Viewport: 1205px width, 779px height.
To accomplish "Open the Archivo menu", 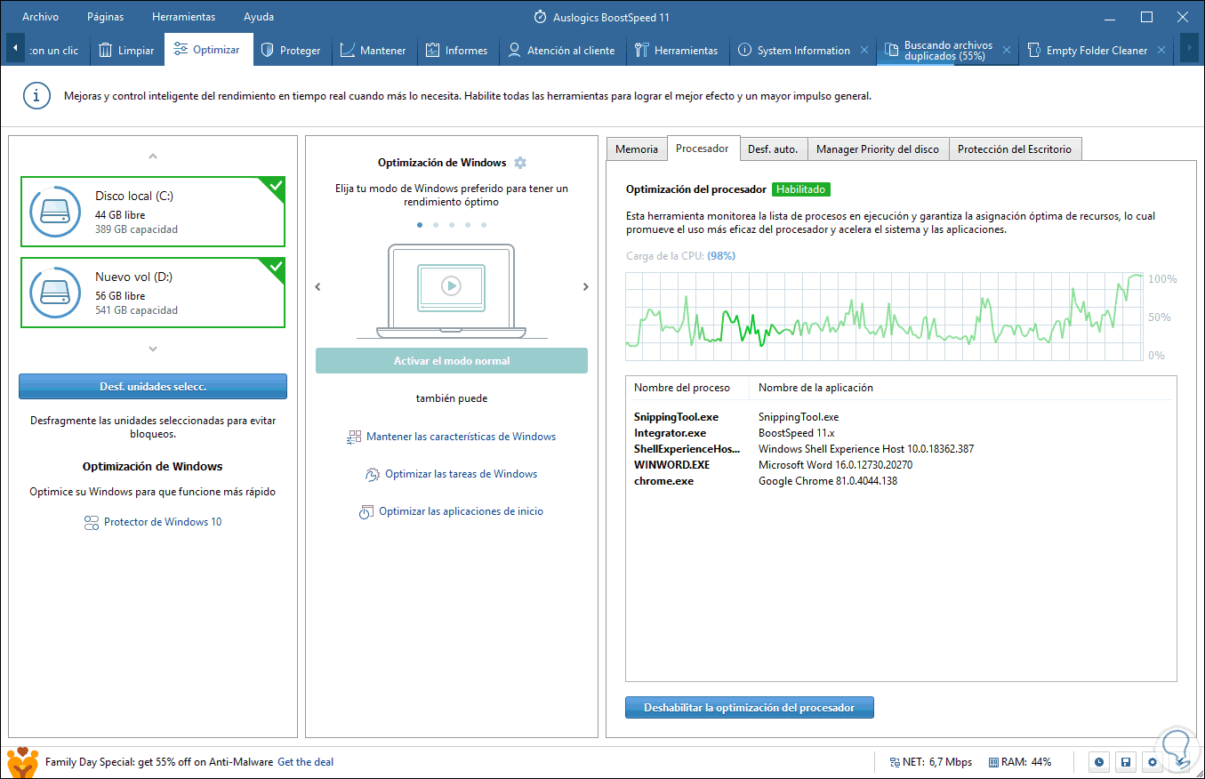I will point(41,17).
